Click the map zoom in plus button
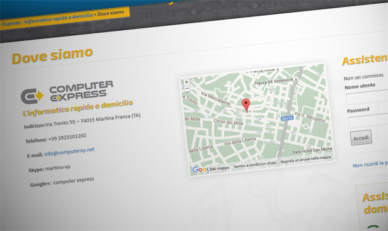The width and height of the screenshot is (388, 231). click(186, 82)
